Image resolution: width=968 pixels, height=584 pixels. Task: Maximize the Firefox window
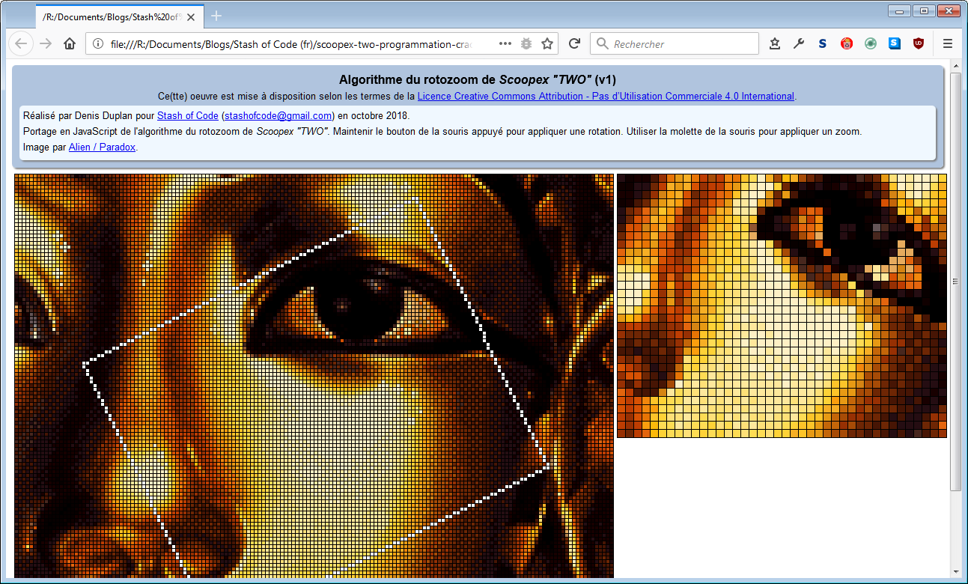[924, 10]
